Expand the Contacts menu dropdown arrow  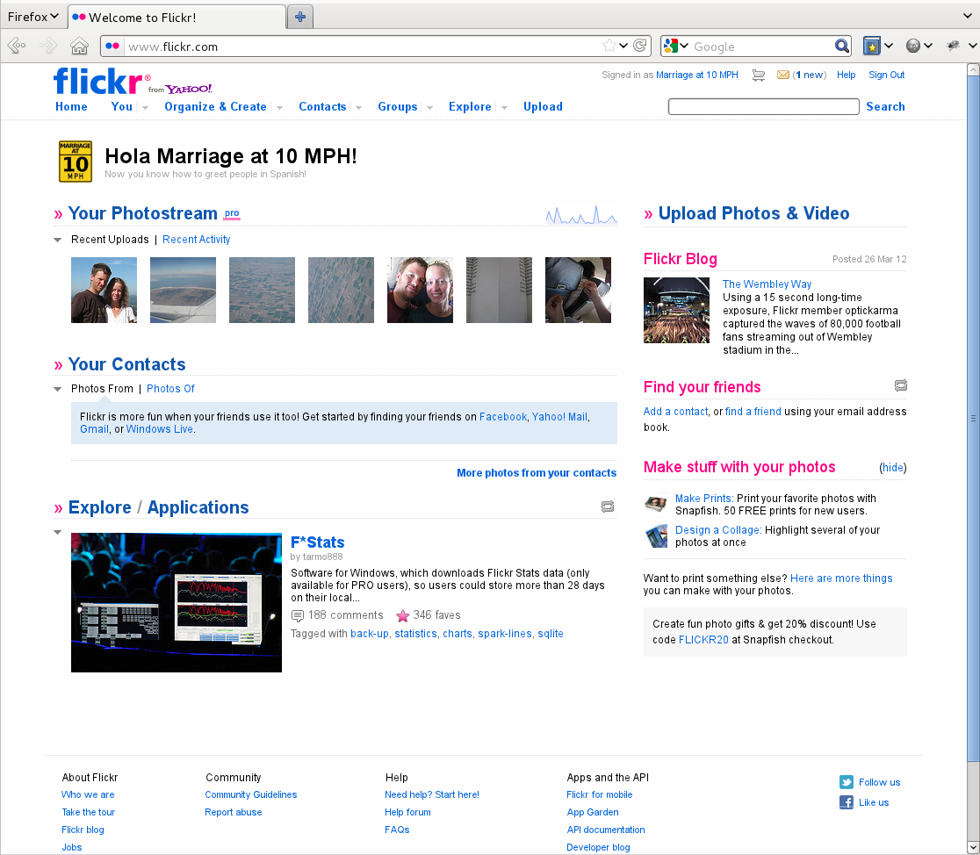[359, 107]
